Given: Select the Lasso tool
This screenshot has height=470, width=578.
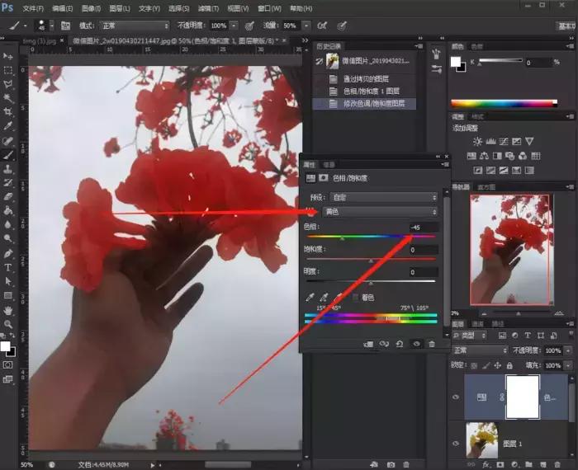Looking at the screenshot, I should point(7,84).
